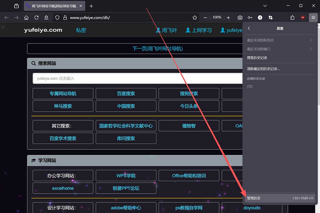This screenshot has width=320, height=213.
Task: Open 百度搜索 button
Action: [126, 94]
